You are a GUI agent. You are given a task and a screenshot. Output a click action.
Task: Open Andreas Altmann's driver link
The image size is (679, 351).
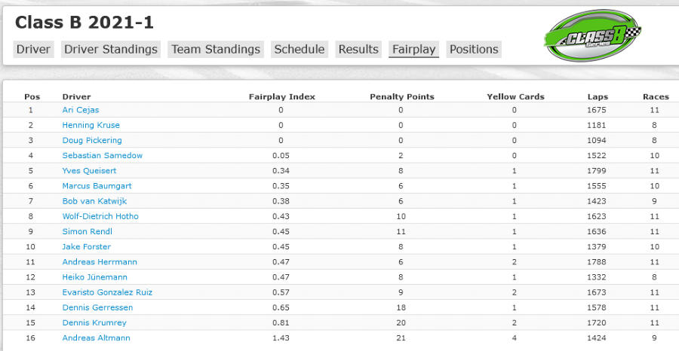[96, 337]
